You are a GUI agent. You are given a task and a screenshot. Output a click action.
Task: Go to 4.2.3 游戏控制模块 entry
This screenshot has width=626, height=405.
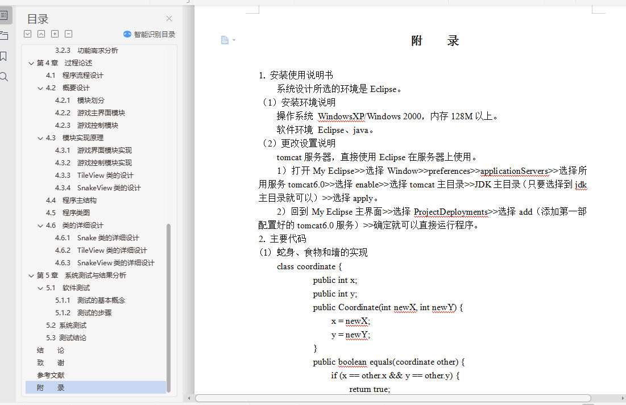coord(86,126)
